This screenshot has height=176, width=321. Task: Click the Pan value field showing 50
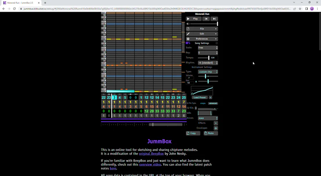[190, 83]
